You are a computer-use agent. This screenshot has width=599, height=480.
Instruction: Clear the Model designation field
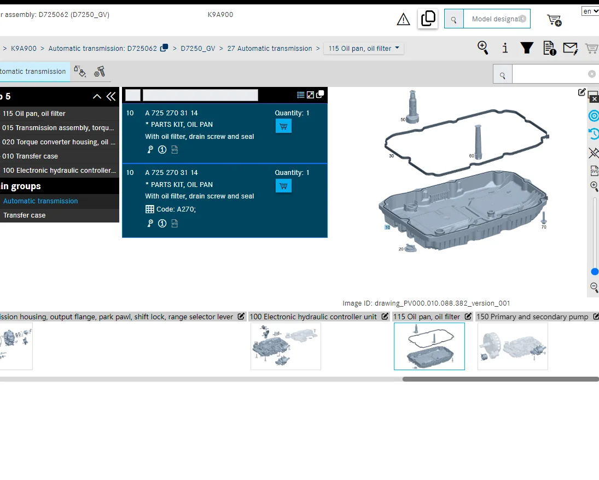tap(522, 19)
